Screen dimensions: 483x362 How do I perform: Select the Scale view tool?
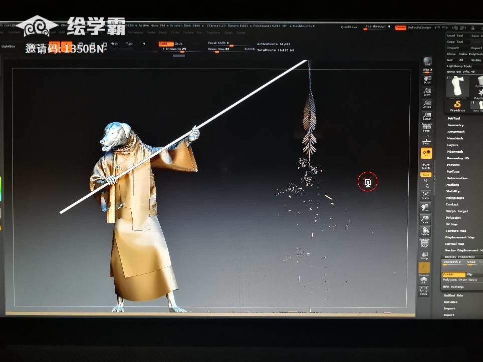click(x=425, y=219)
